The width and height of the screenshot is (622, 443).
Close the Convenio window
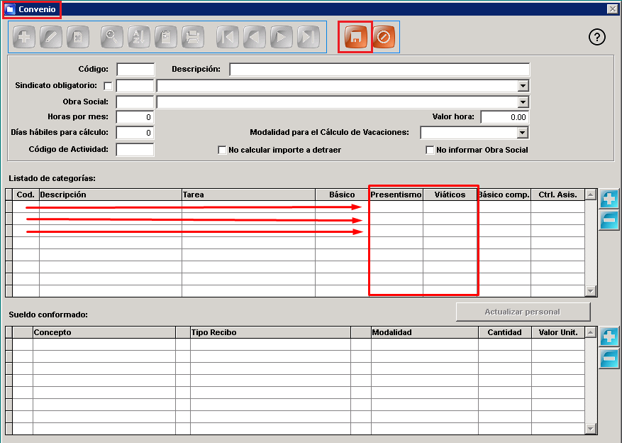pos(613,9)
